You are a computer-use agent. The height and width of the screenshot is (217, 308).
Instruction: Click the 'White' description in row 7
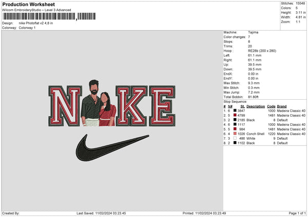(x=251, y=139)
